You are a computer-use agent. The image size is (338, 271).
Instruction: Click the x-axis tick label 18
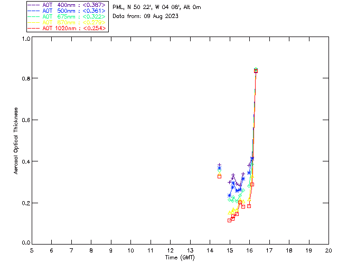[289, 250]
